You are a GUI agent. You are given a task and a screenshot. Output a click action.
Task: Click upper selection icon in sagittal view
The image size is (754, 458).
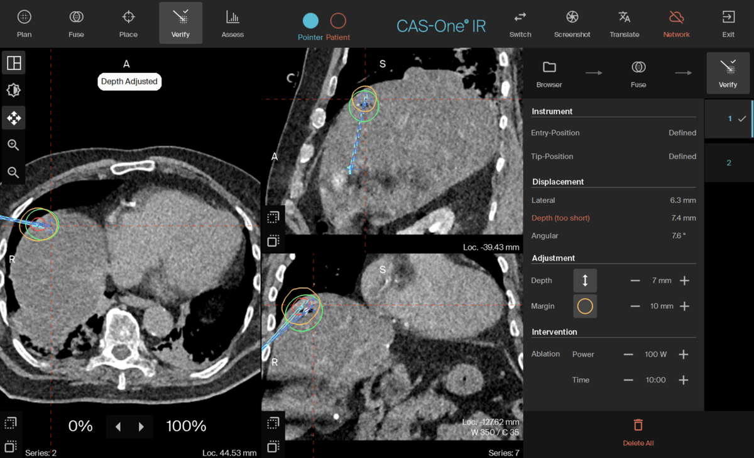coord(273,218)
